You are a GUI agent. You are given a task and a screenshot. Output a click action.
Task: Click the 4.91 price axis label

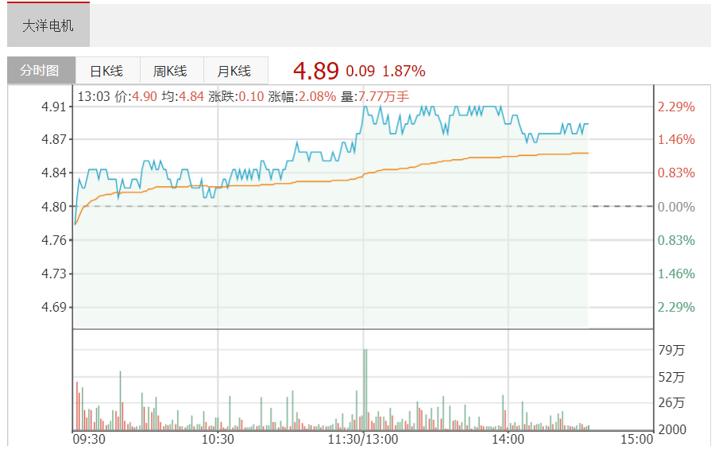tap(54, 107)
